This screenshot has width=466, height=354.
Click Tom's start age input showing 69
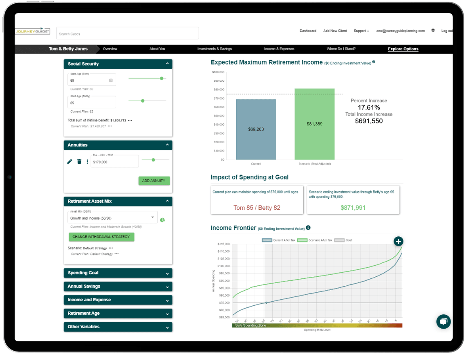point(92,80)
